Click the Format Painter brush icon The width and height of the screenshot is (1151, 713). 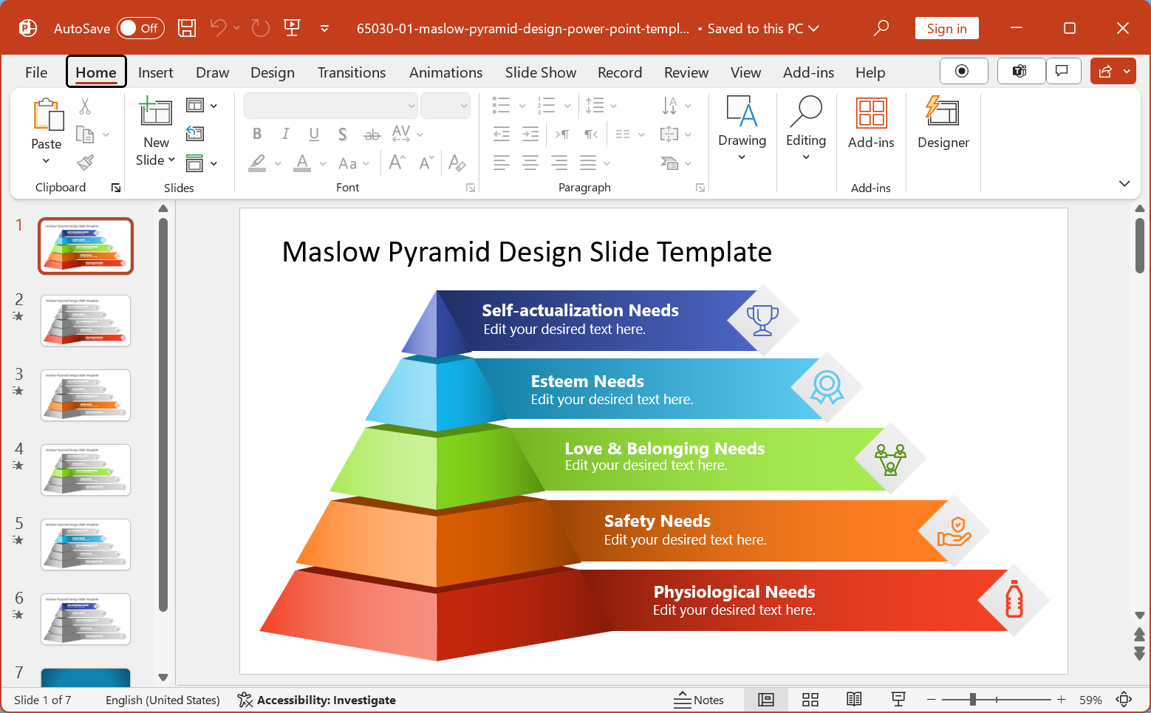pos(85,163)
